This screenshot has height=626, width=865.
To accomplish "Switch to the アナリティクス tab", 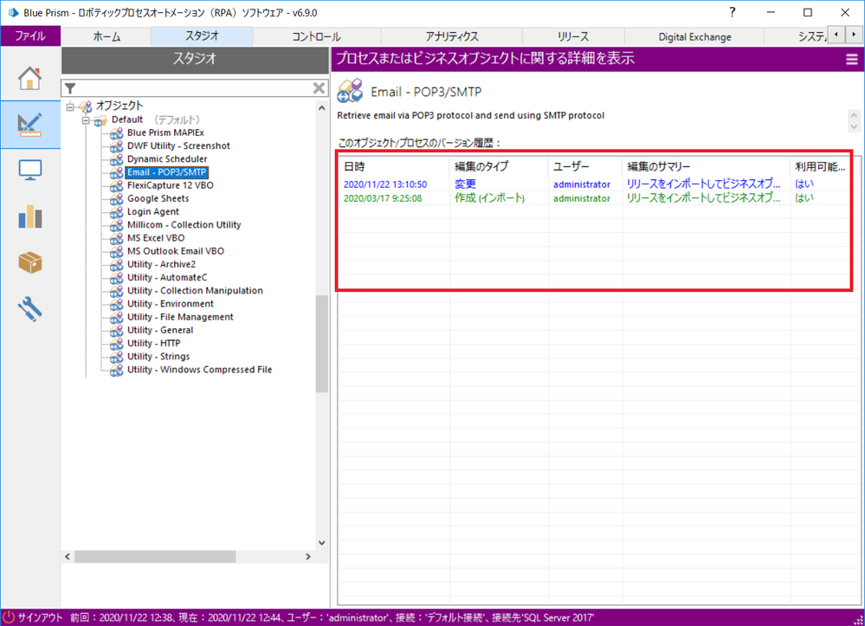I will [452, 37].
